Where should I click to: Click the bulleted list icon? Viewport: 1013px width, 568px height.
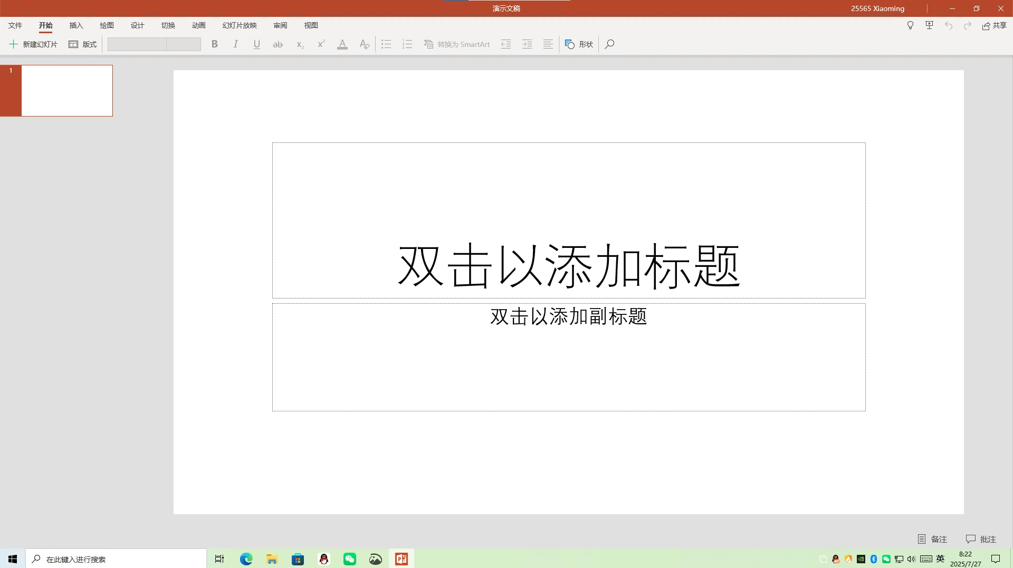point(386,44)
